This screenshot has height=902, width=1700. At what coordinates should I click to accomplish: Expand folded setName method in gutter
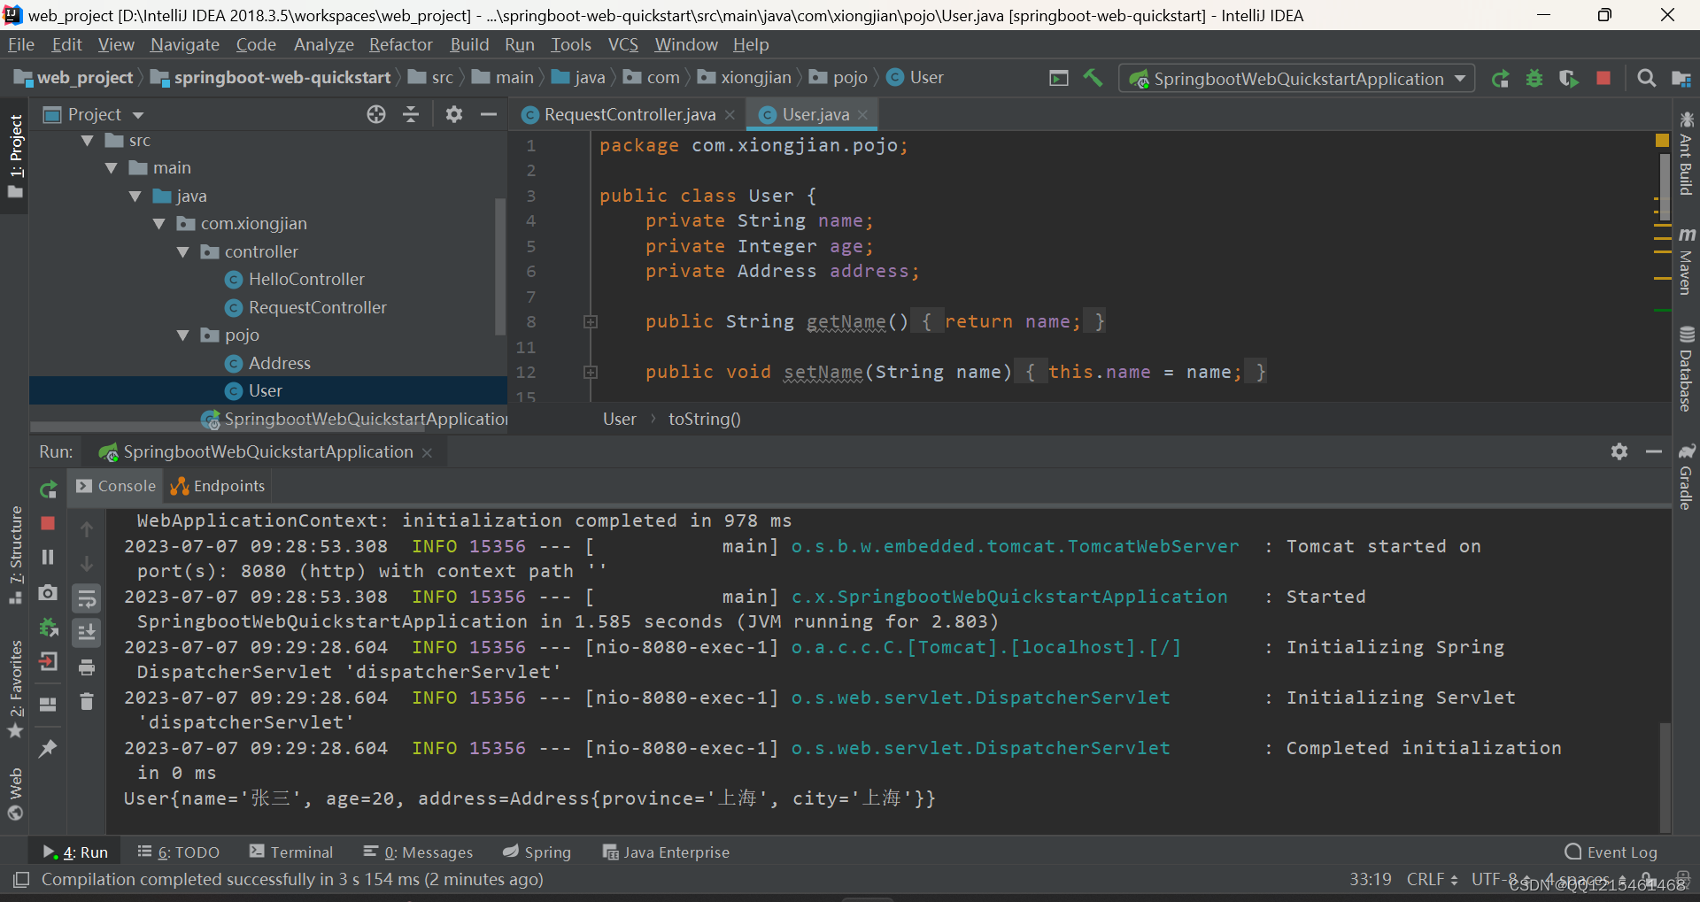pos(591,373)
